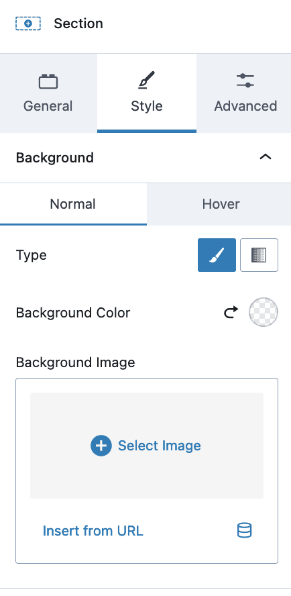Click the Select Image text button
The width and height of the screenshot is (291, 596).
tap(160, 446)
